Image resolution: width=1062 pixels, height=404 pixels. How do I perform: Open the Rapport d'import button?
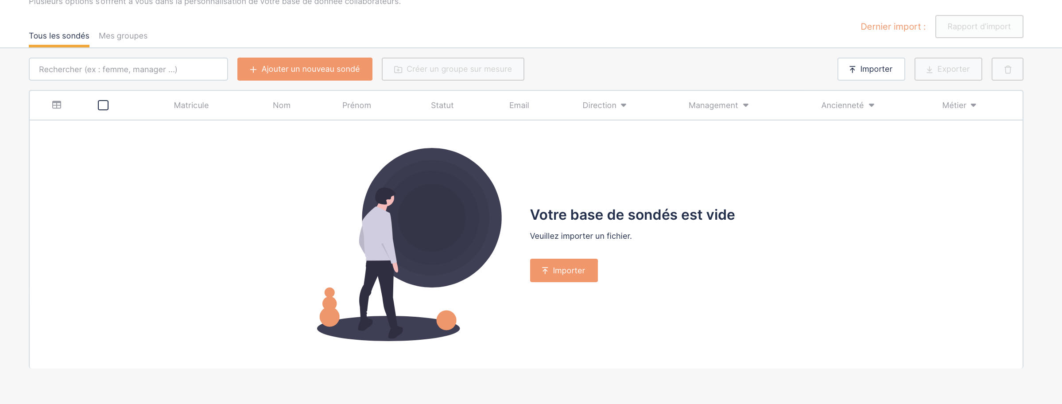click(x=979, y=27)
